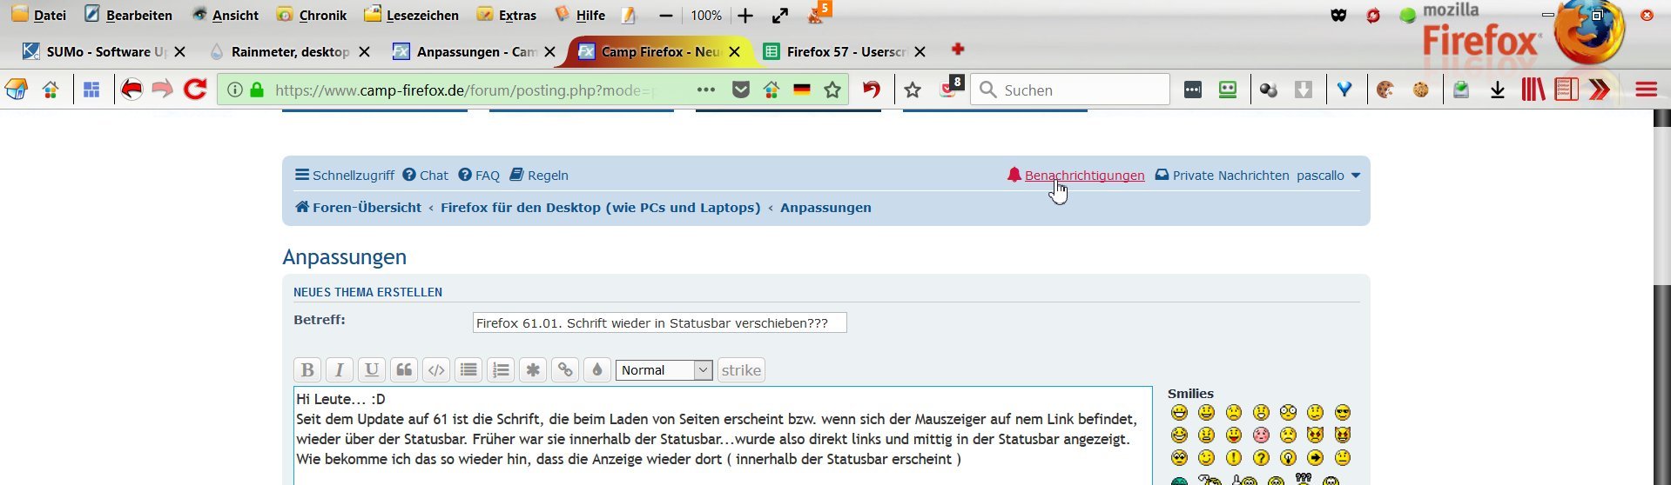Click the Italic formatting button
The height and width of the screenshot is (485, 1671).
click(340, 369)
